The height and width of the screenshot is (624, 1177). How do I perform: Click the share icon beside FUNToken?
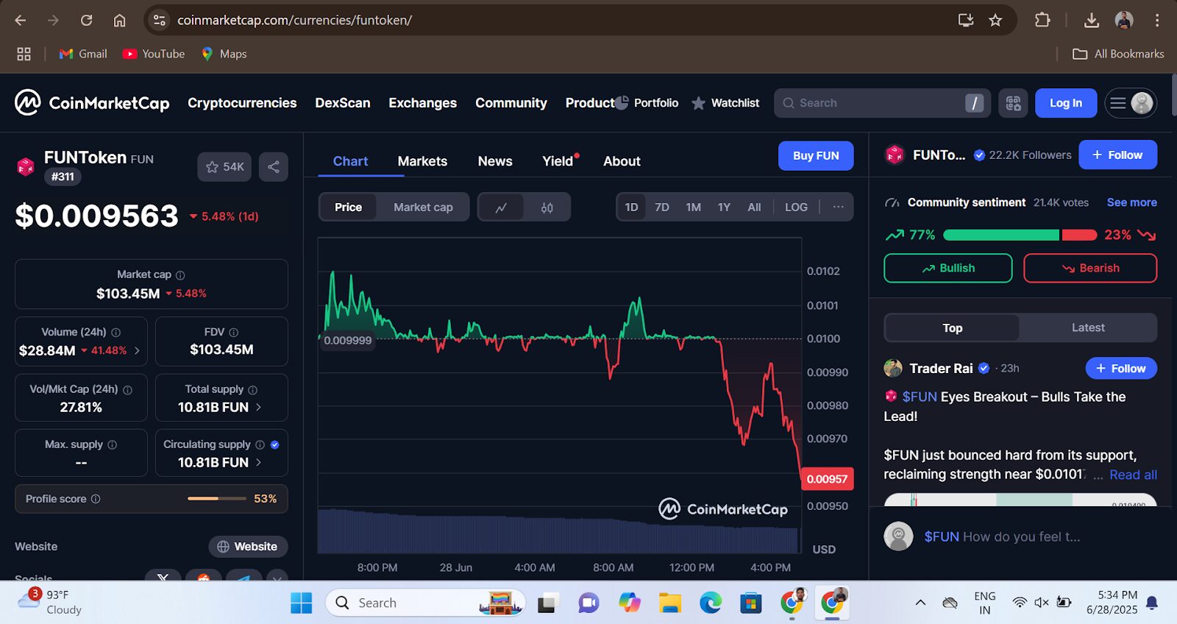(x=273, y=167)
